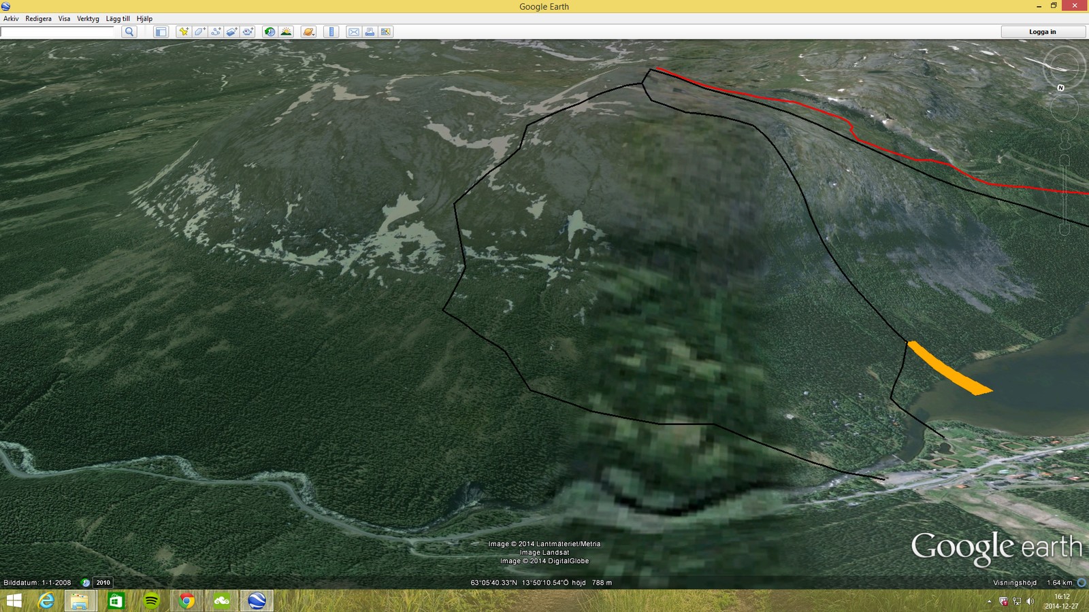
Task: Select the Add Polygon tool
Action: (x=199, y=32)
